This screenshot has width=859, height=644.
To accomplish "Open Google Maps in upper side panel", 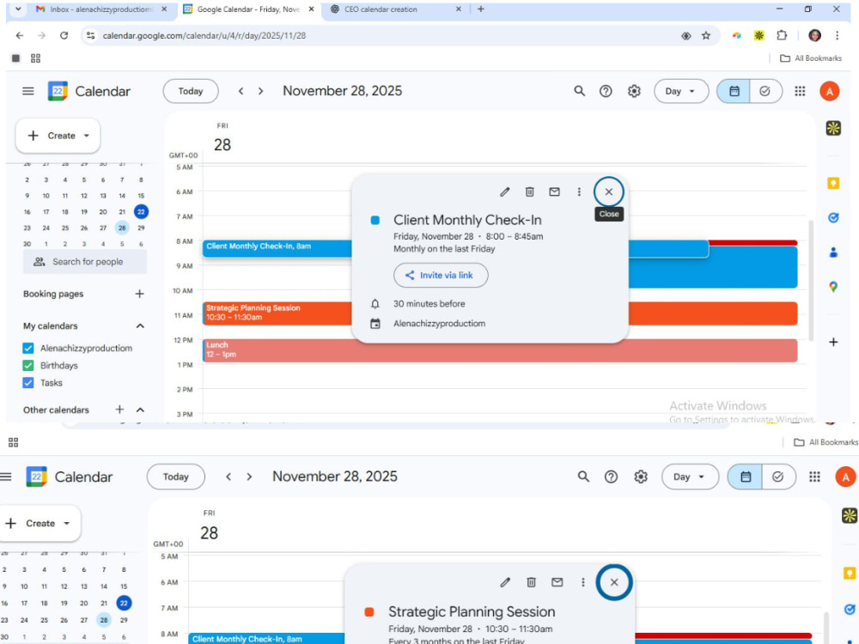I will [833, 287].
